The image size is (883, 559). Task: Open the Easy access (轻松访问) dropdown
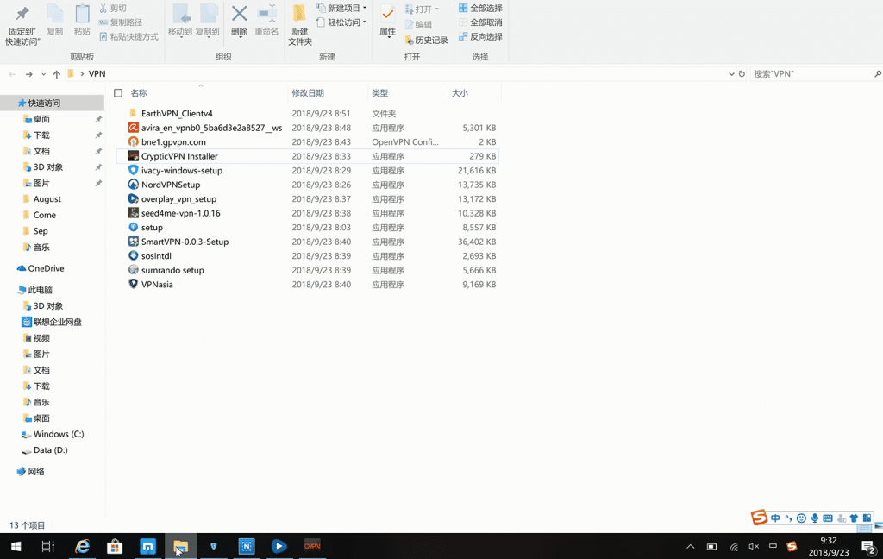pyautogui.click(x=341, y=22)
